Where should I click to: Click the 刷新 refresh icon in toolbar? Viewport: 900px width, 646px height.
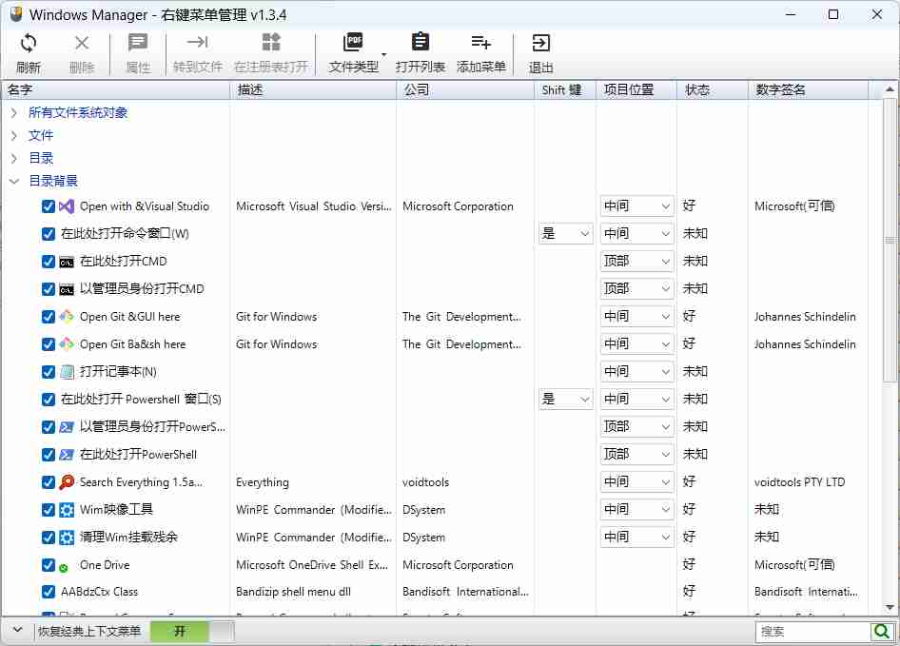[x=29, y=43]
